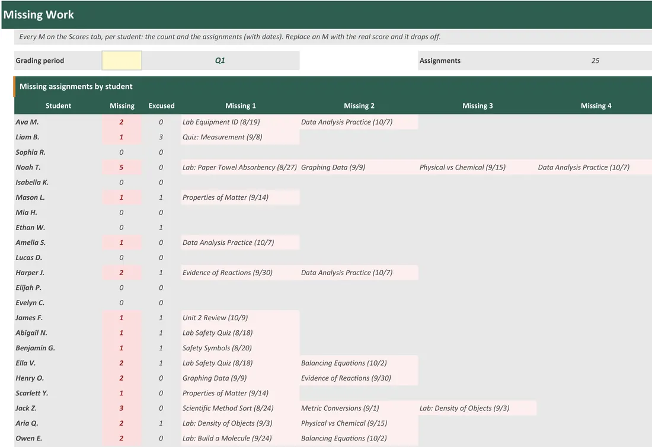Click Liam B.'s excused count of 3

(x=161, y=137)
